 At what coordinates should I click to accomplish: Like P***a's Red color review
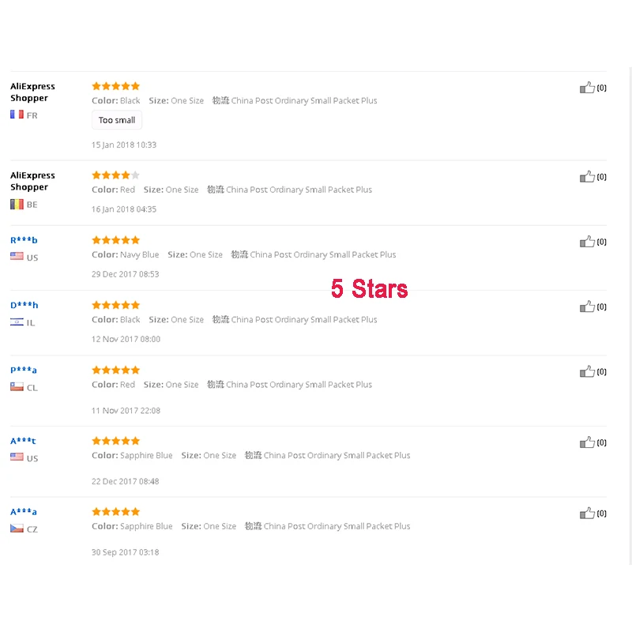point(587,371)
